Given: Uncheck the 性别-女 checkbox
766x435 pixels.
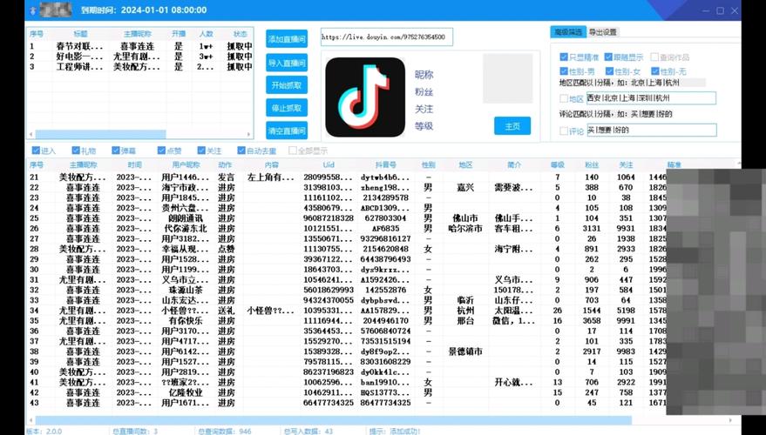Looking at the screenshot, I should [609, 71].
